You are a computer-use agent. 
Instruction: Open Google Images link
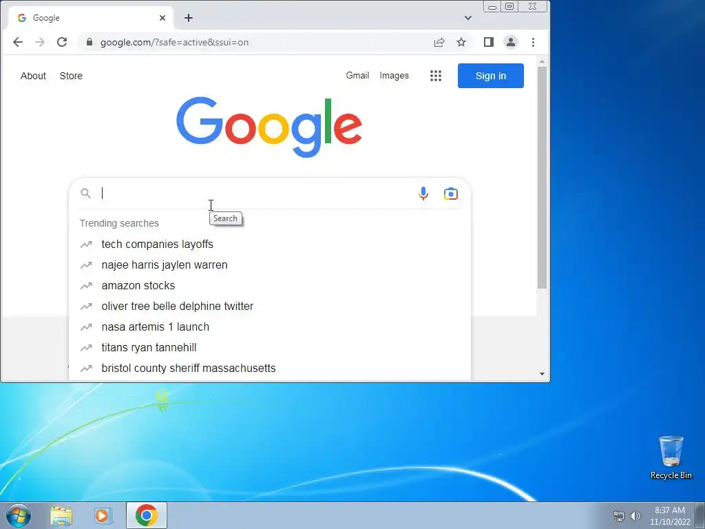394,76
